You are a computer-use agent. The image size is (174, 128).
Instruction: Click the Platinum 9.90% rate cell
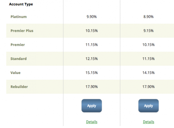coord(92,17)
